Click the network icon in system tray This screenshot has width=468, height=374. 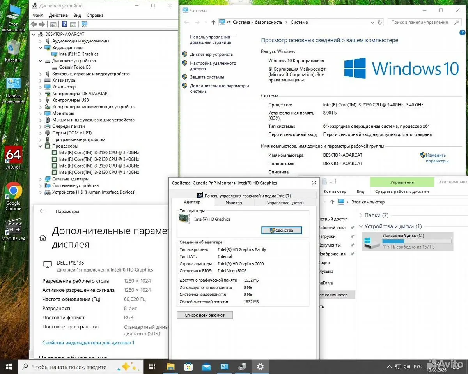click(398, 367)
